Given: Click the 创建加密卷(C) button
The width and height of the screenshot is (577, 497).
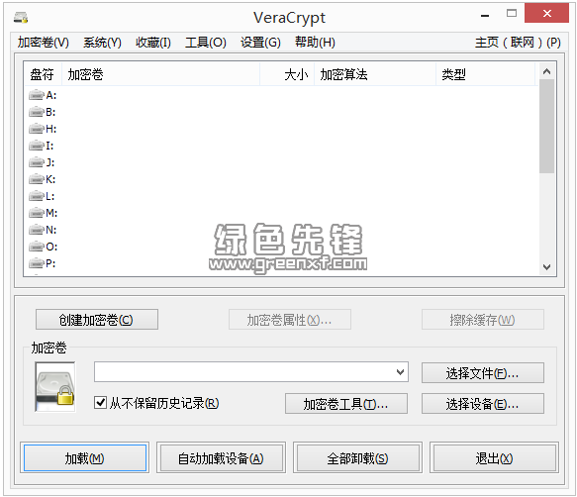Looking at the screenshot, I should [97, 319].
